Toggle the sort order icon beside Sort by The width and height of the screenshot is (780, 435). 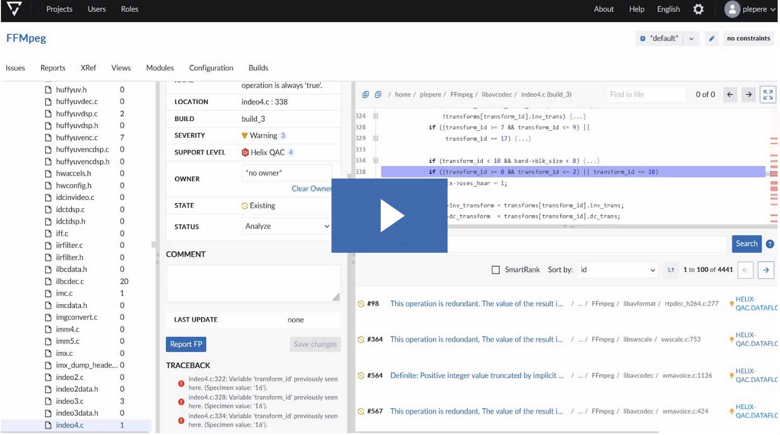pos(670,269)
